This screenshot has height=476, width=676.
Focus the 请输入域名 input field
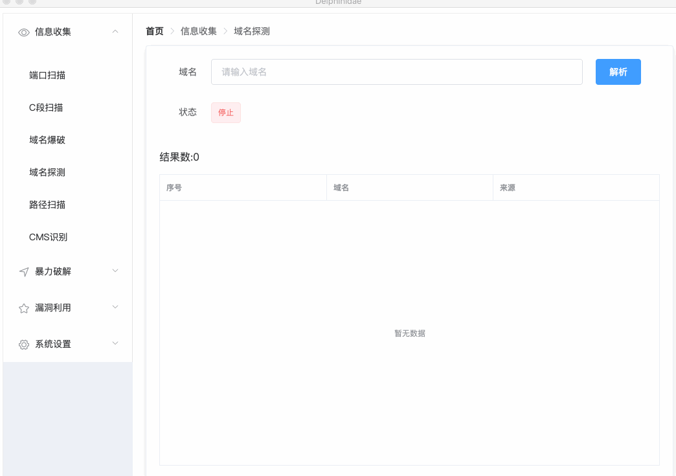pos(396,72)
